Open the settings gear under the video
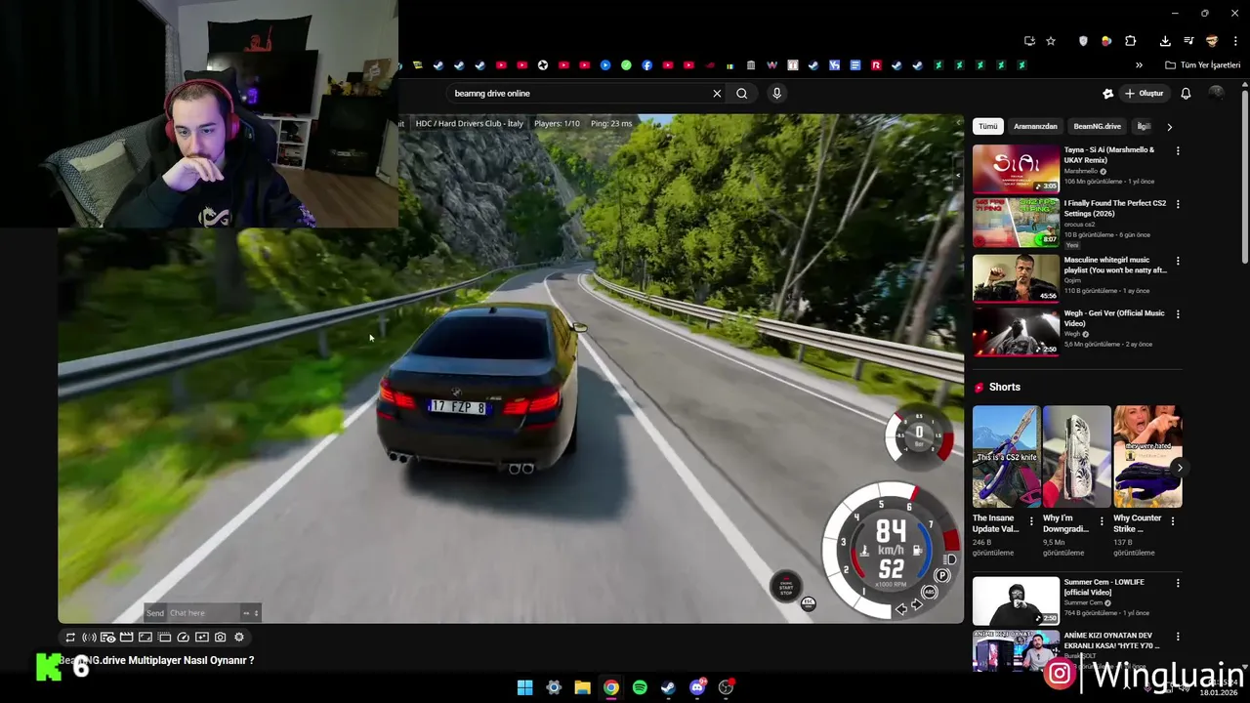The width and height of the screenshot is (1250, 703). 239,638
